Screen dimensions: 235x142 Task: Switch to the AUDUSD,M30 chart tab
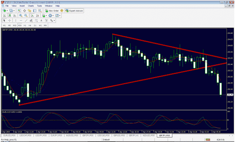72,135
